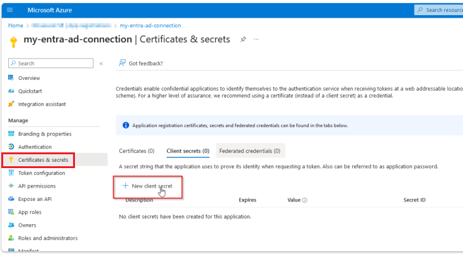
Task: Click the Integration assistant rocket icon
Action: coord(11,104)
